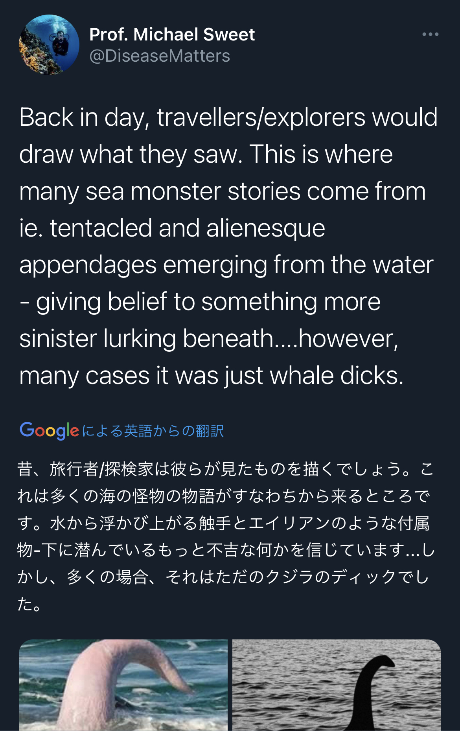
Task: Open Prof. Michael Sweet's profile avatar
Action: (49, 45)
